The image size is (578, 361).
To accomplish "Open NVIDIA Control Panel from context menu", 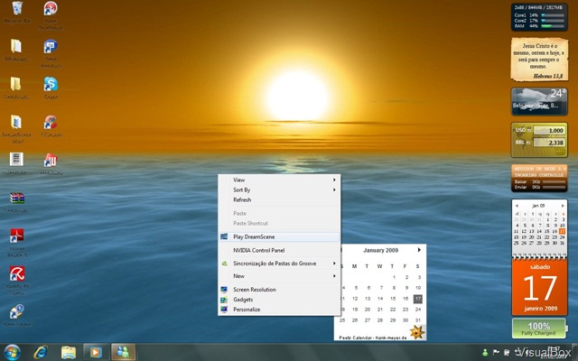I will 279,250.
